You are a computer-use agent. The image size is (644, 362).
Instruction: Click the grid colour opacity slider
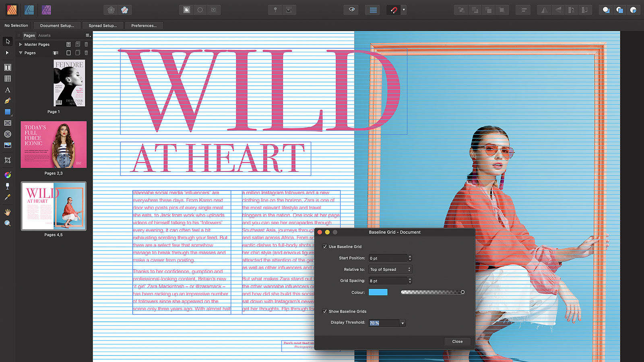[433, 292]
